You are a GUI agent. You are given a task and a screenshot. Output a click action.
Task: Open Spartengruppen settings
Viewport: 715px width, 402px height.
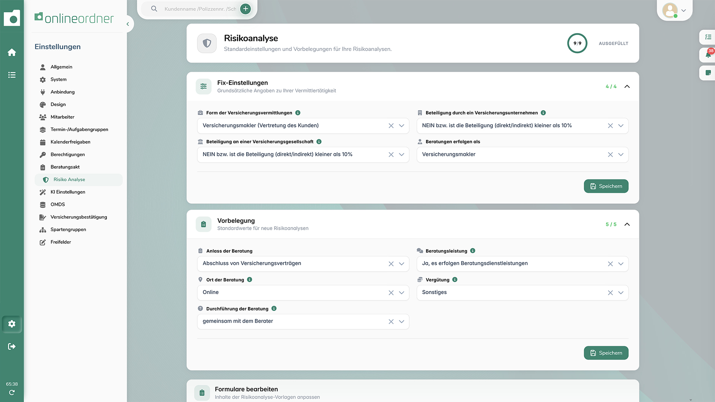pyautogui.click(x=79, y=230)
